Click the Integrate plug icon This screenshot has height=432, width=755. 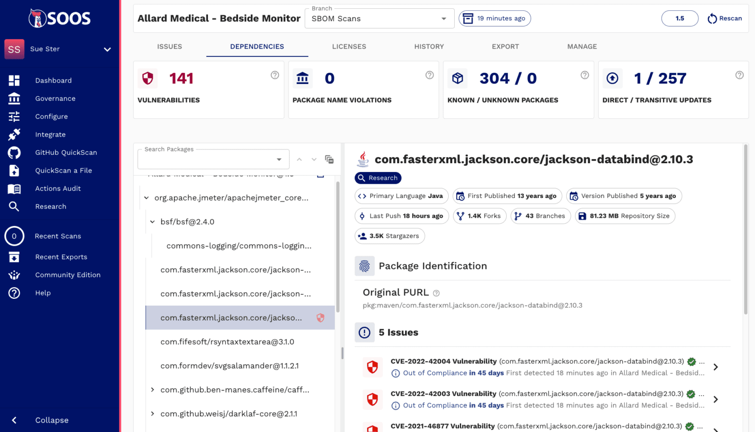coord(14,135)
